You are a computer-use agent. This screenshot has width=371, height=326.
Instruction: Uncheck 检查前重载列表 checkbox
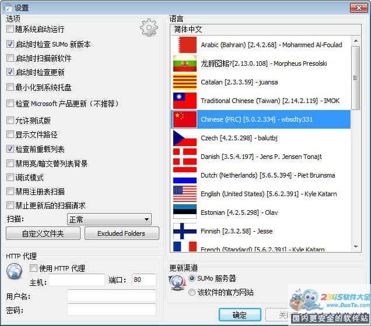coord(10,149)
